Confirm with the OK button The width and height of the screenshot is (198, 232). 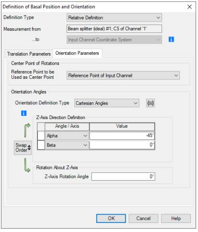[x=111, y=219]
